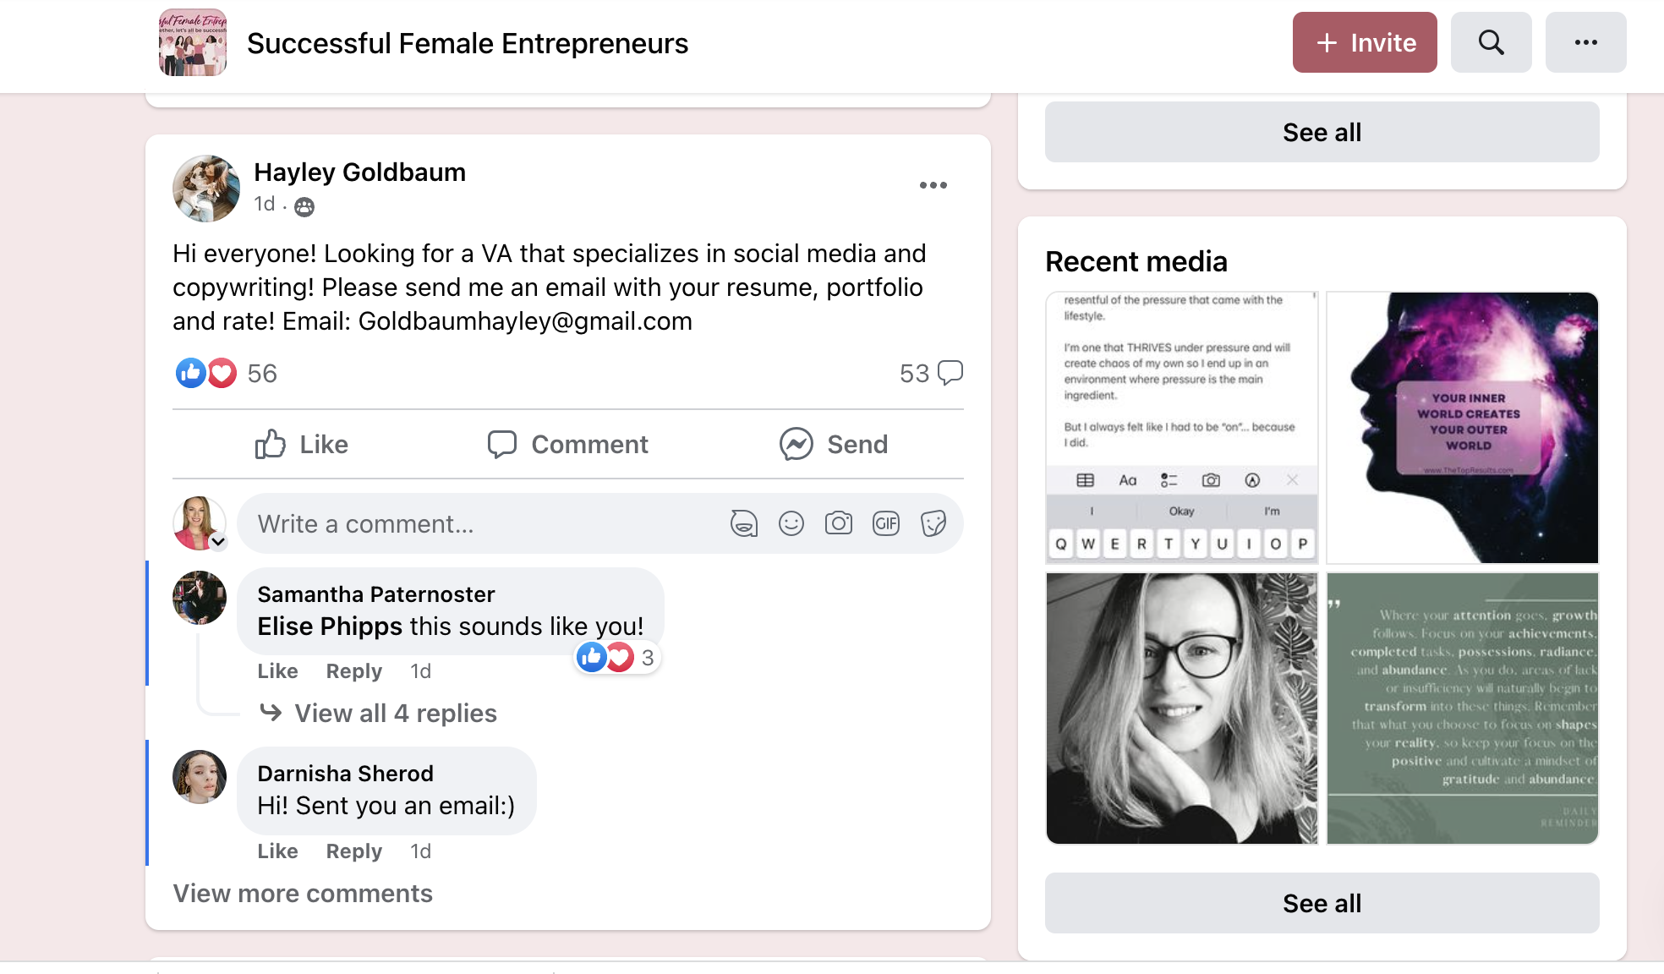
Task: Switch commenting profile via avatar arrow
Action: [218, 542]
